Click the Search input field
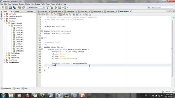This screenshot has height=98, width=175. click(162, 7)
